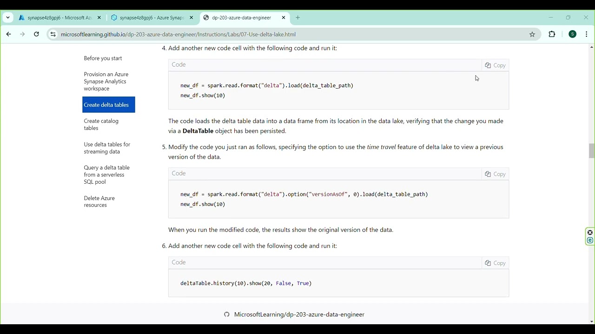Close the dp-203-azure-data-engineer tab

(x=284, y=18)
